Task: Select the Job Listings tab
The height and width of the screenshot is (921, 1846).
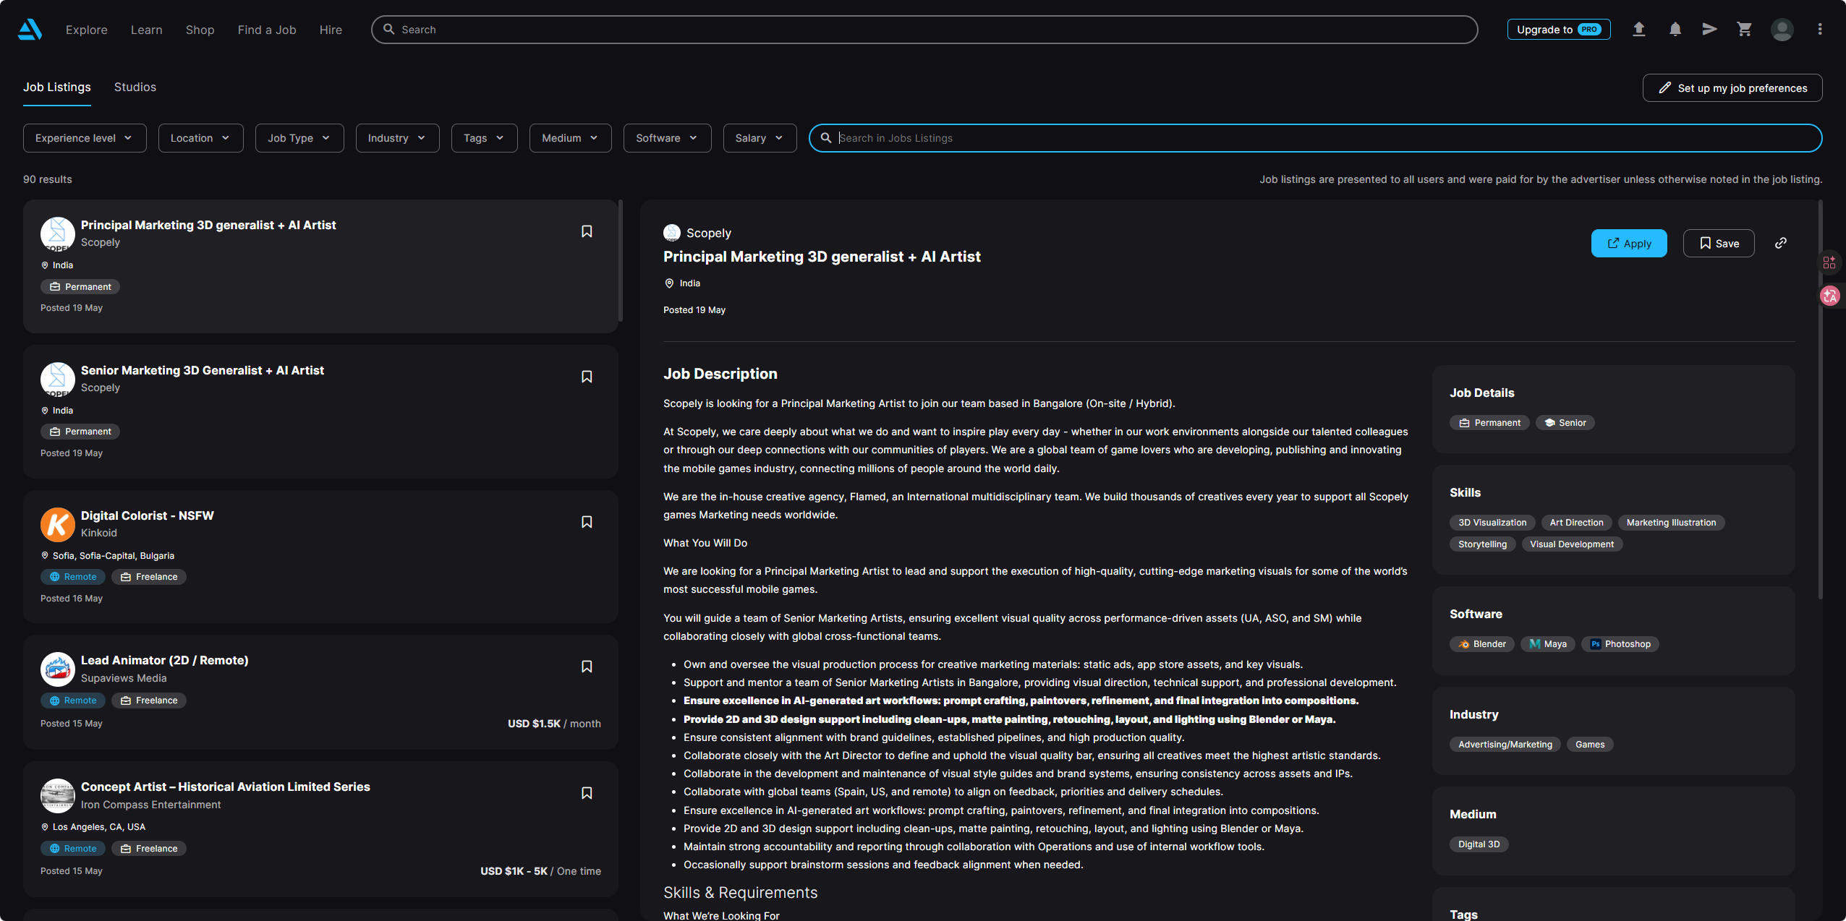Action: (57, 87)
